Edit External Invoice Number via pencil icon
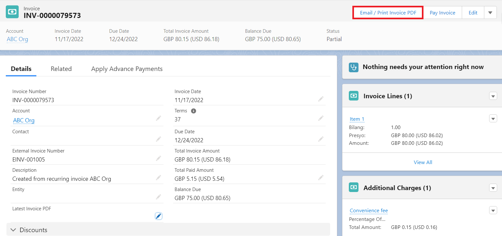502x236 pixels. 158,158
